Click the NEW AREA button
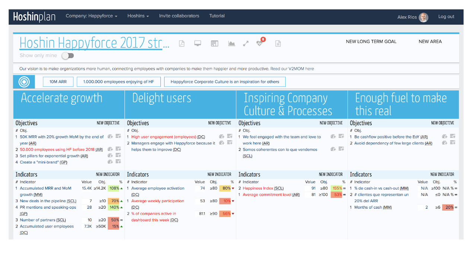The image size is (474, 254). pos(430,42)
